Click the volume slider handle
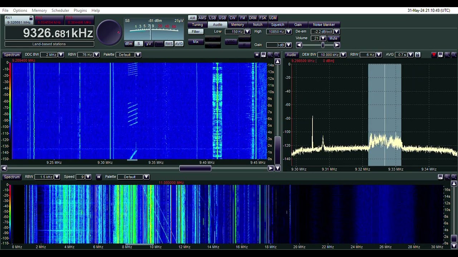The width and height of the screenshot is (458, 257). (323, 45)
